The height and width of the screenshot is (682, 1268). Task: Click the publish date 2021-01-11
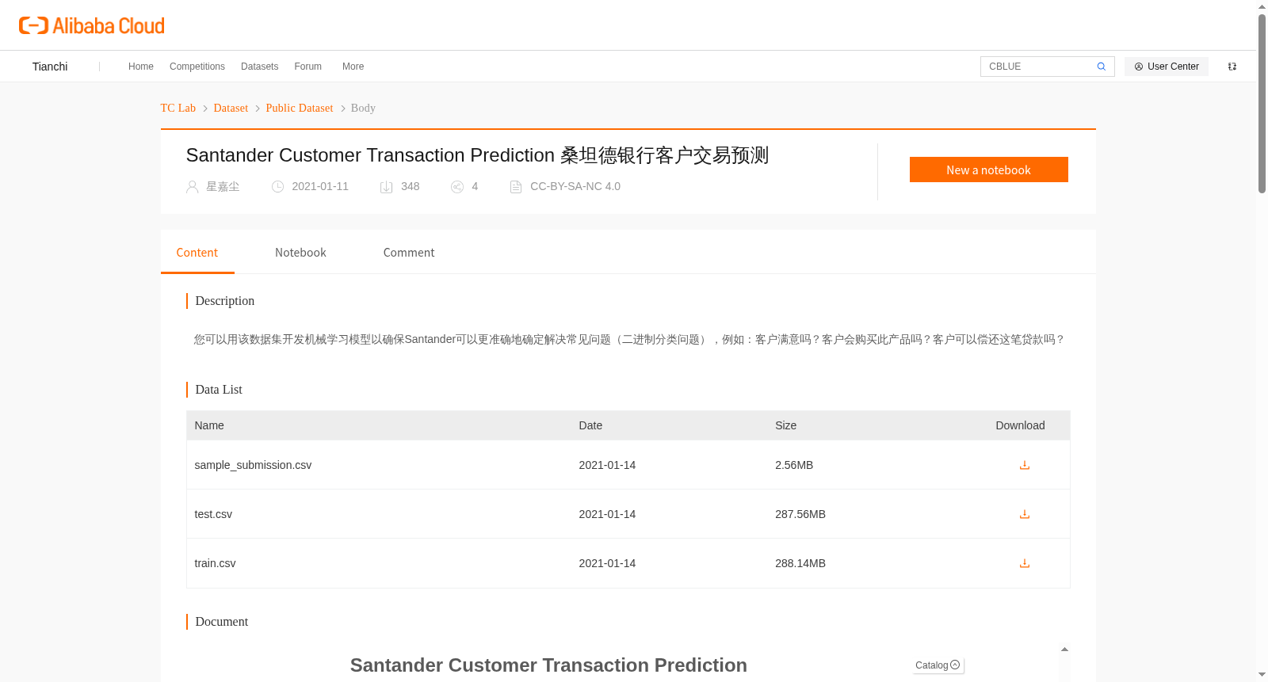point(320,187)
